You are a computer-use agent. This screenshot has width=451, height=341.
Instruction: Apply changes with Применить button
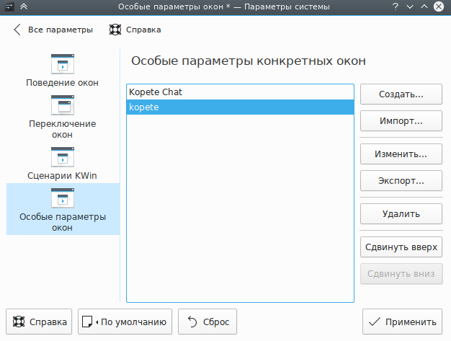[402, 322]
